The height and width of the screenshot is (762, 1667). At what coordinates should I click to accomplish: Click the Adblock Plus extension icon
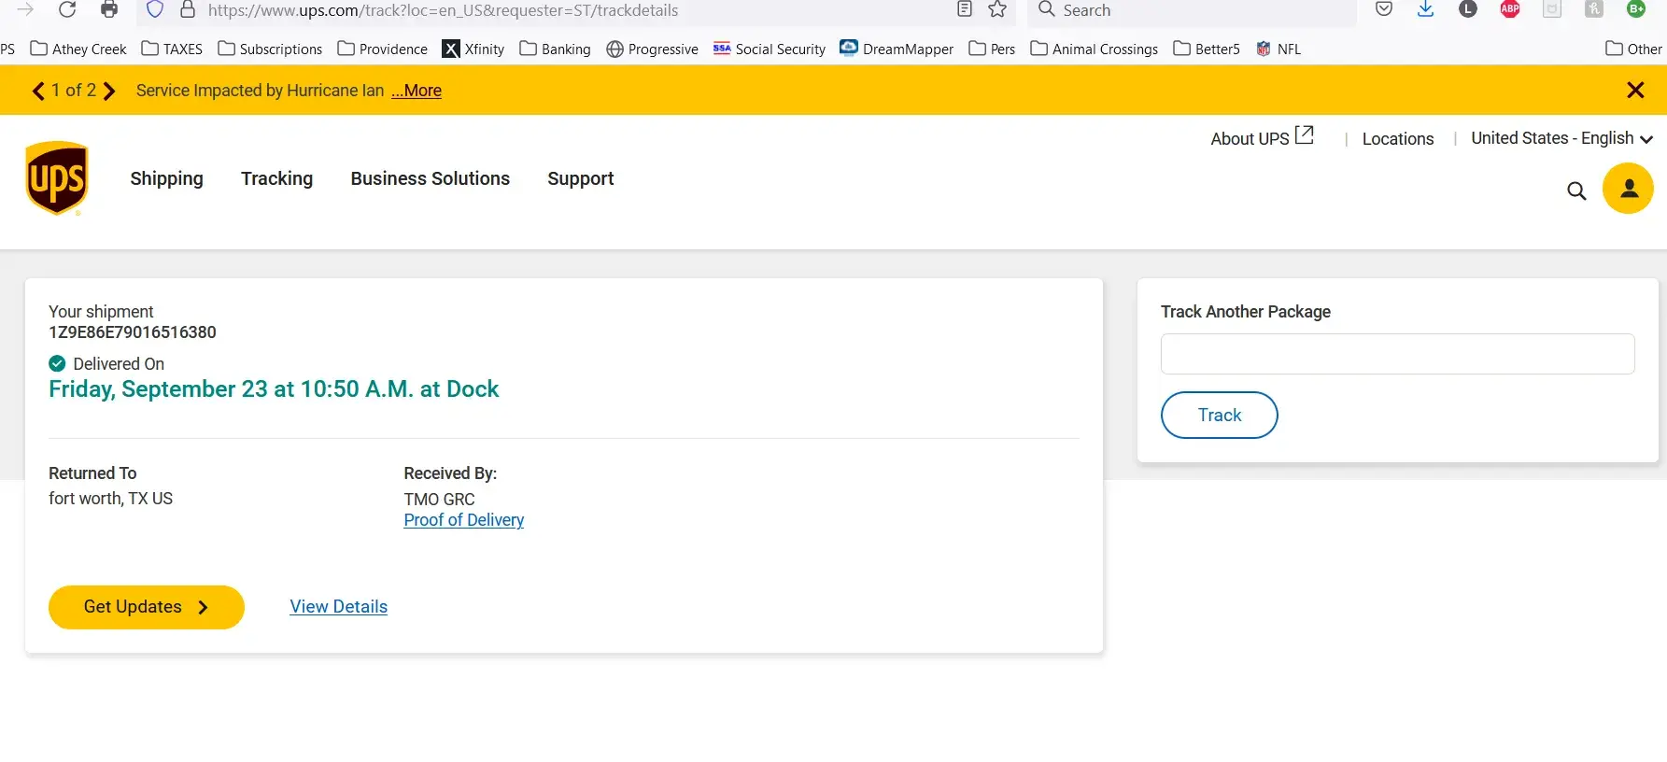1509,10
